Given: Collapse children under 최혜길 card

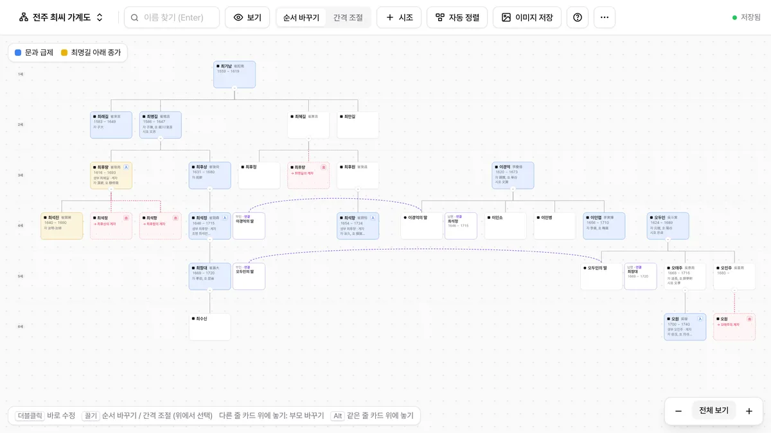Looking at the screenshot, I should [308, 139].
